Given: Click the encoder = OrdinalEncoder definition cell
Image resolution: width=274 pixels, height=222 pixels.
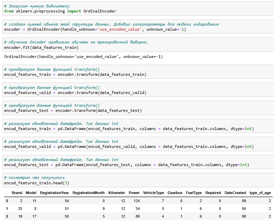Looking at the screenshot, I should pyautogui.click(x=138, y=27).
